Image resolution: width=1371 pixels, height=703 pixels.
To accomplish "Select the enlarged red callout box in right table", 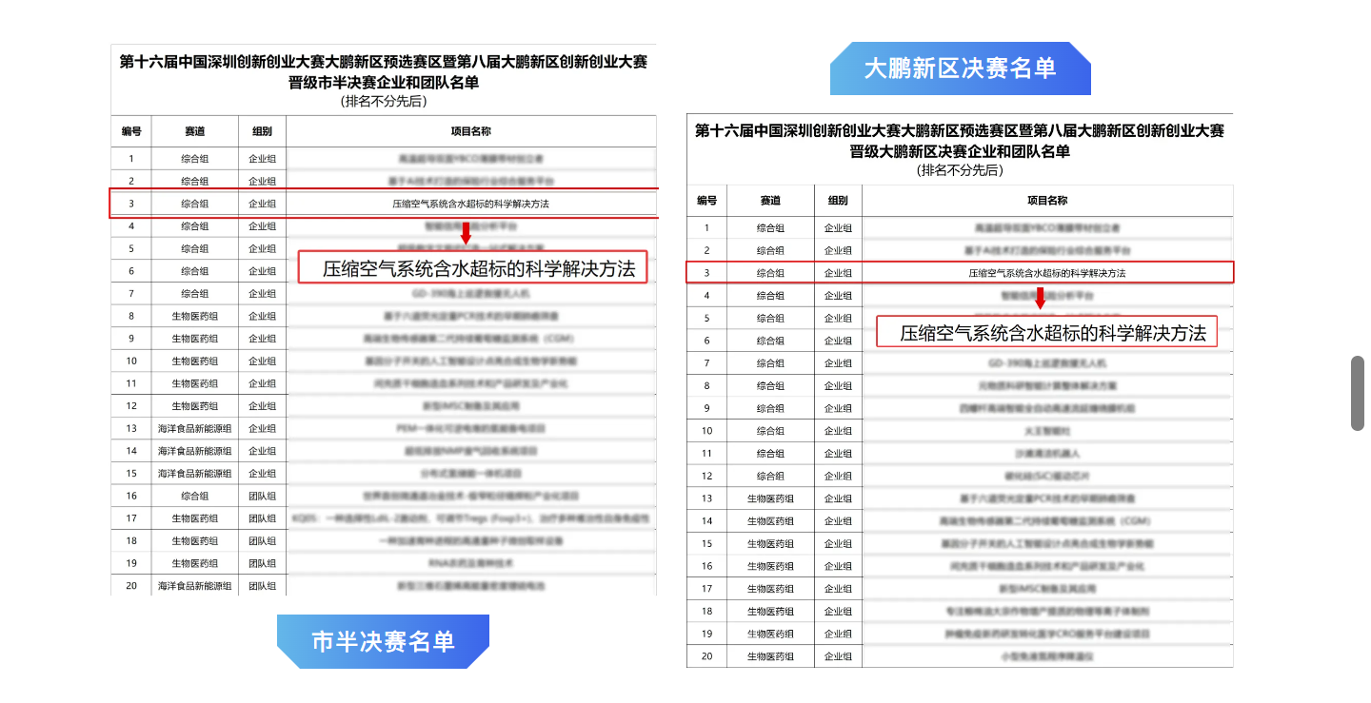I will click(x=1046, y=332).
